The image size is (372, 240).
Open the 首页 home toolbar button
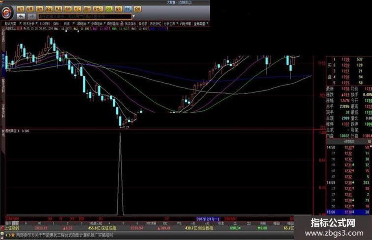20,9
